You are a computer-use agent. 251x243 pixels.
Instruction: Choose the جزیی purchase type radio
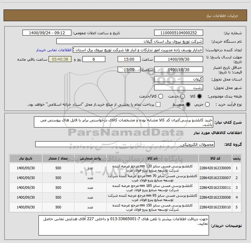click(207, 105)
